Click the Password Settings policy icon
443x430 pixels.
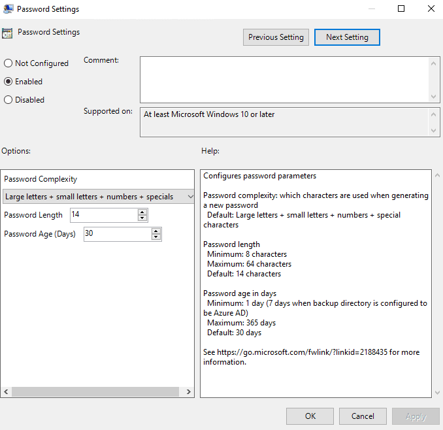click(7, 33)
